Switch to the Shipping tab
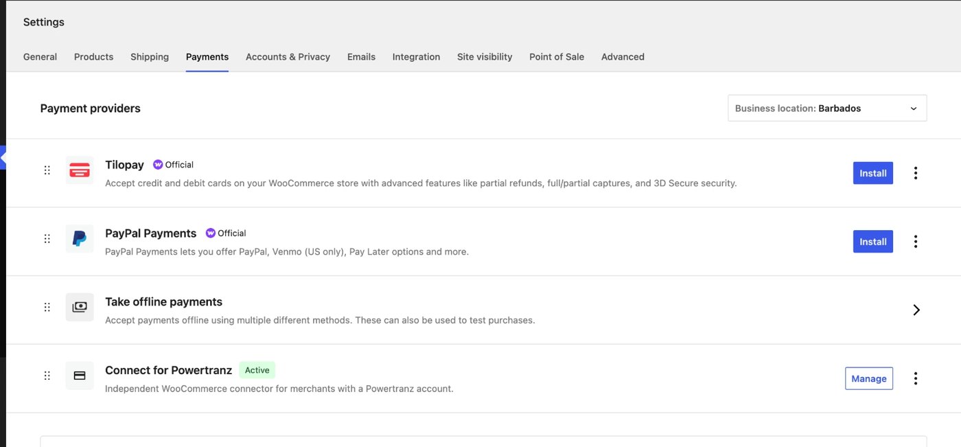Image resolution: width=961 pixels, height=447 pixels. coord(150,57)
